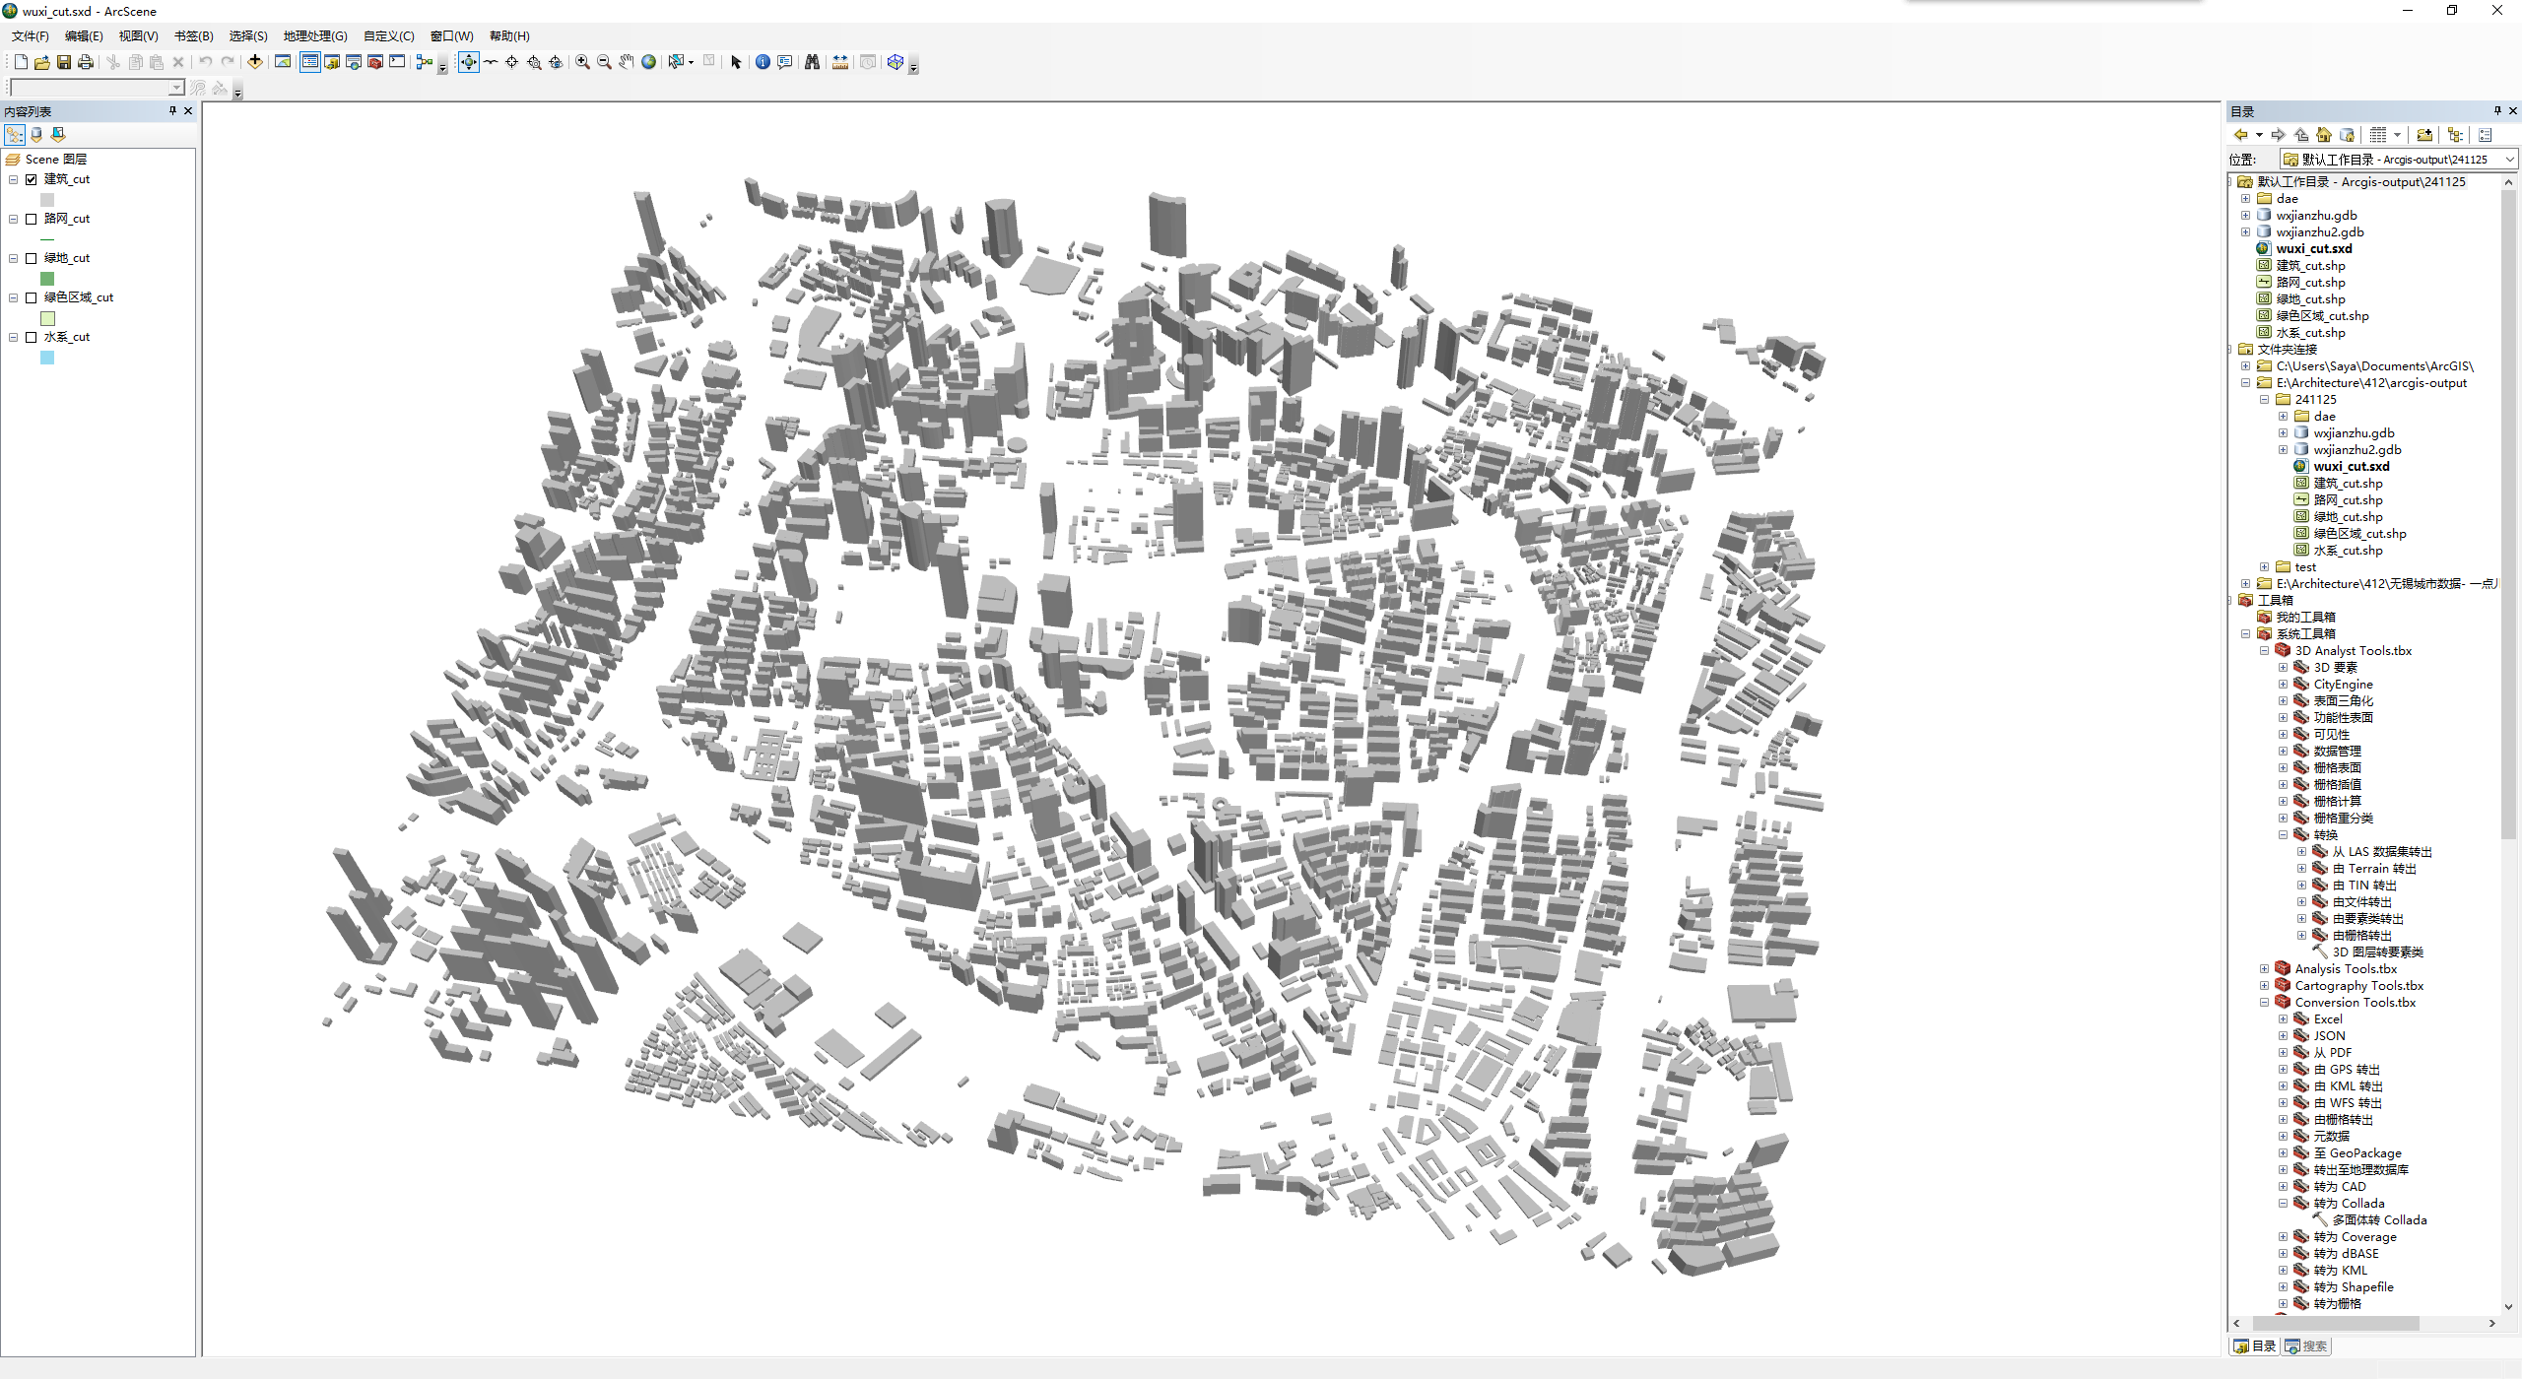This screenshot has width=2522, height=1379.
Task: Collapse the 3D Analyst Tools.tbx node
Action: (x=2264, y=650)
